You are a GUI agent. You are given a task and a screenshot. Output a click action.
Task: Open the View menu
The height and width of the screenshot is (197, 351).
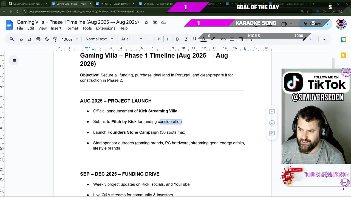point(43,28)
